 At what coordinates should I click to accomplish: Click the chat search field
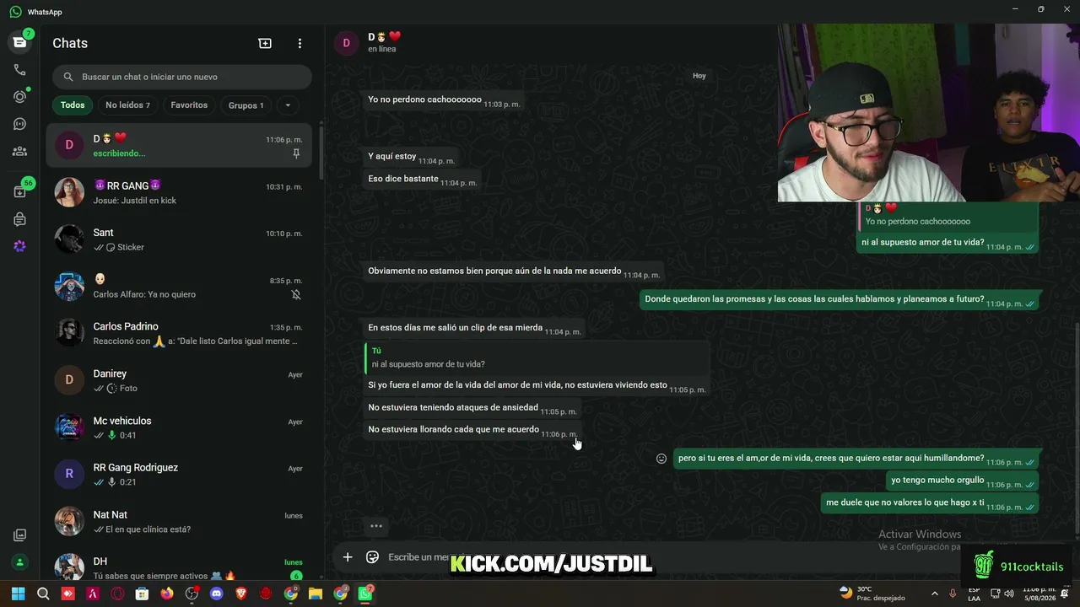pyautogui.click(x=182, y=77)
